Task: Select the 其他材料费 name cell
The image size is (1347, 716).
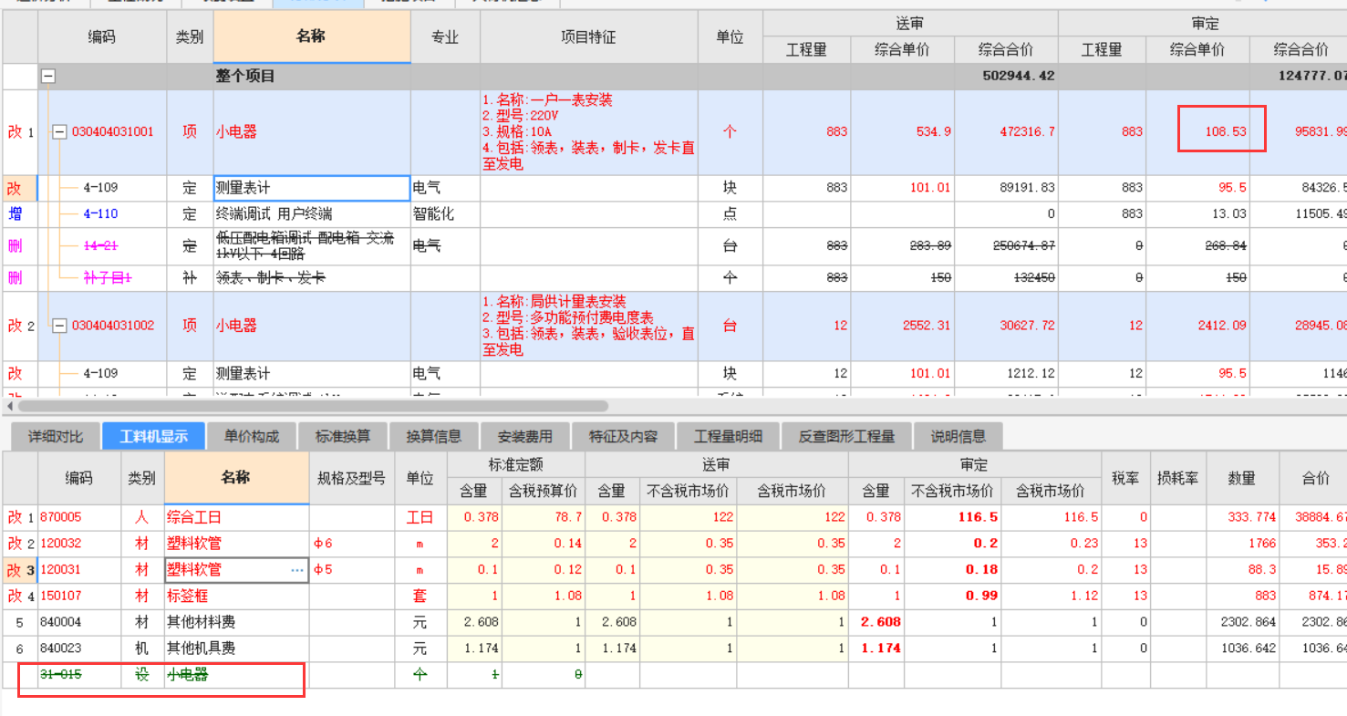Action: [x=236, y=622]
